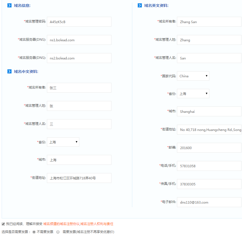Click the Chinese 域名所有者 field showing 张三
The width and height of the screenshot is (242, 241).
[79, 88]
